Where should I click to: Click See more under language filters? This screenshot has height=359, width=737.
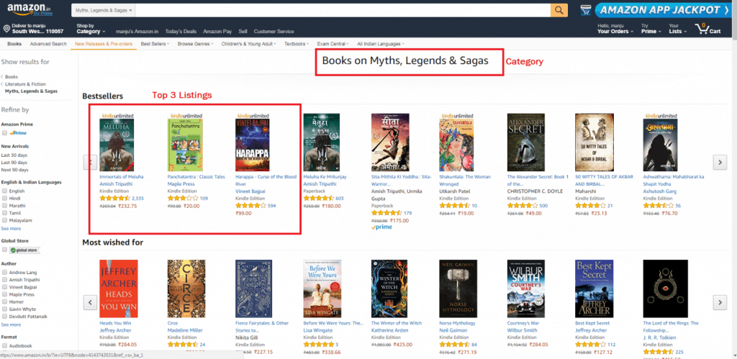pyautogui.click(x=12, y=229)
